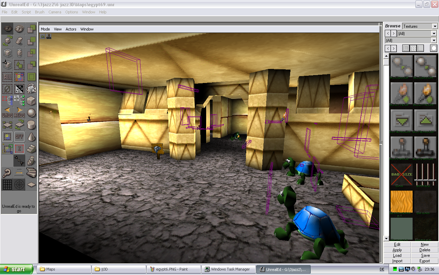Image resolution: width=439 pixels, height=275 pixels.
Task: Select the cube with crosshair tool
Action: [x=7, y=65]
